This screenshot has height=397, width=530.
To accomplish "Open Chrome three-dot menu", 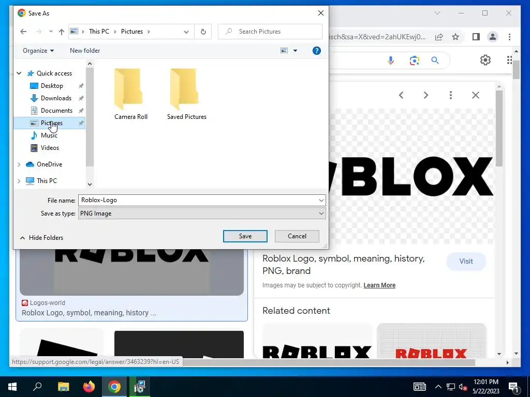I will pos(509,37).
